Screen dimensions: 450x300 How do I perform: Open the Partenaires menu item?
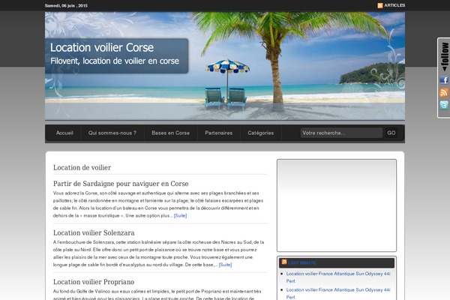[219, 133]
